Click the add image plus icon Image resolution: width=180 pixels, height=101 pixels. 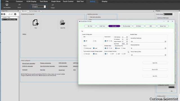[2, 14]
